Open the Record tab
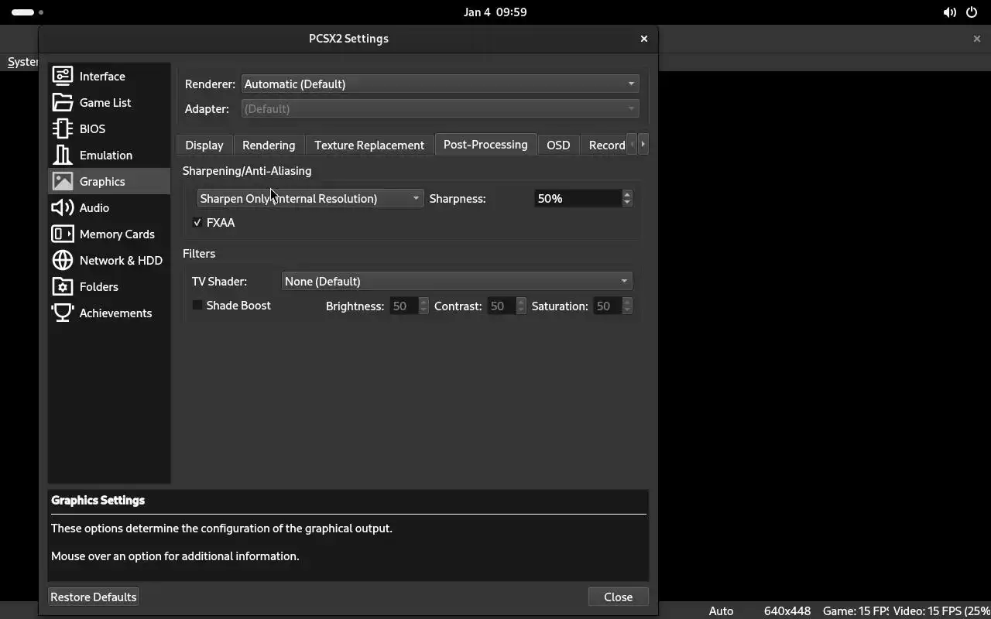This screenshot has height=619, width=991. (x=604, y=145)
